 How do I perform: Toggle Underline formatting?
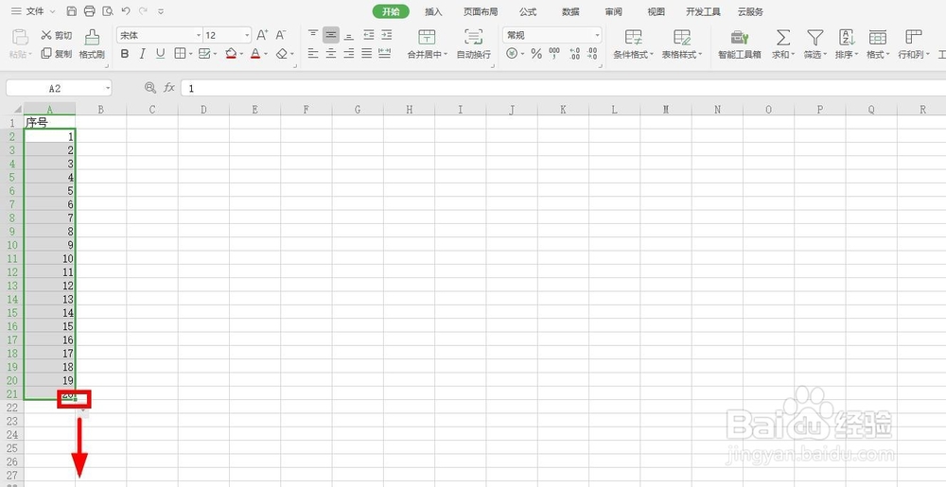160,54
